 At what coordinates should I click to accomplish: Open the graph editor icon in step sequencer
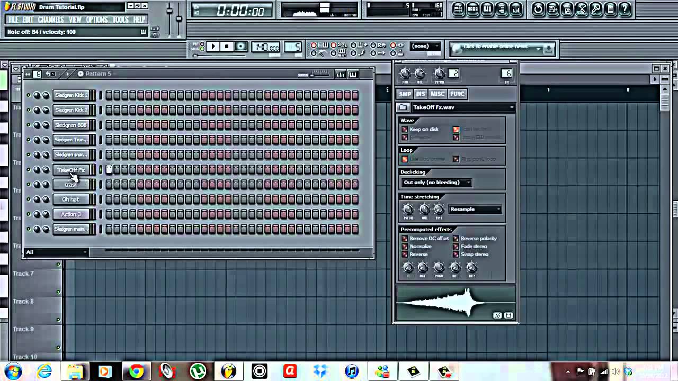coord(340,75)
